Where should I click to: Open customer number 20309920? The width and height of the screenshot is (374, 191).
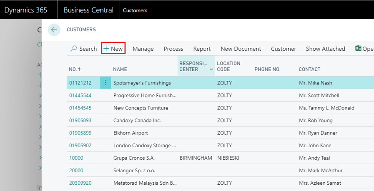click(80, 183)
